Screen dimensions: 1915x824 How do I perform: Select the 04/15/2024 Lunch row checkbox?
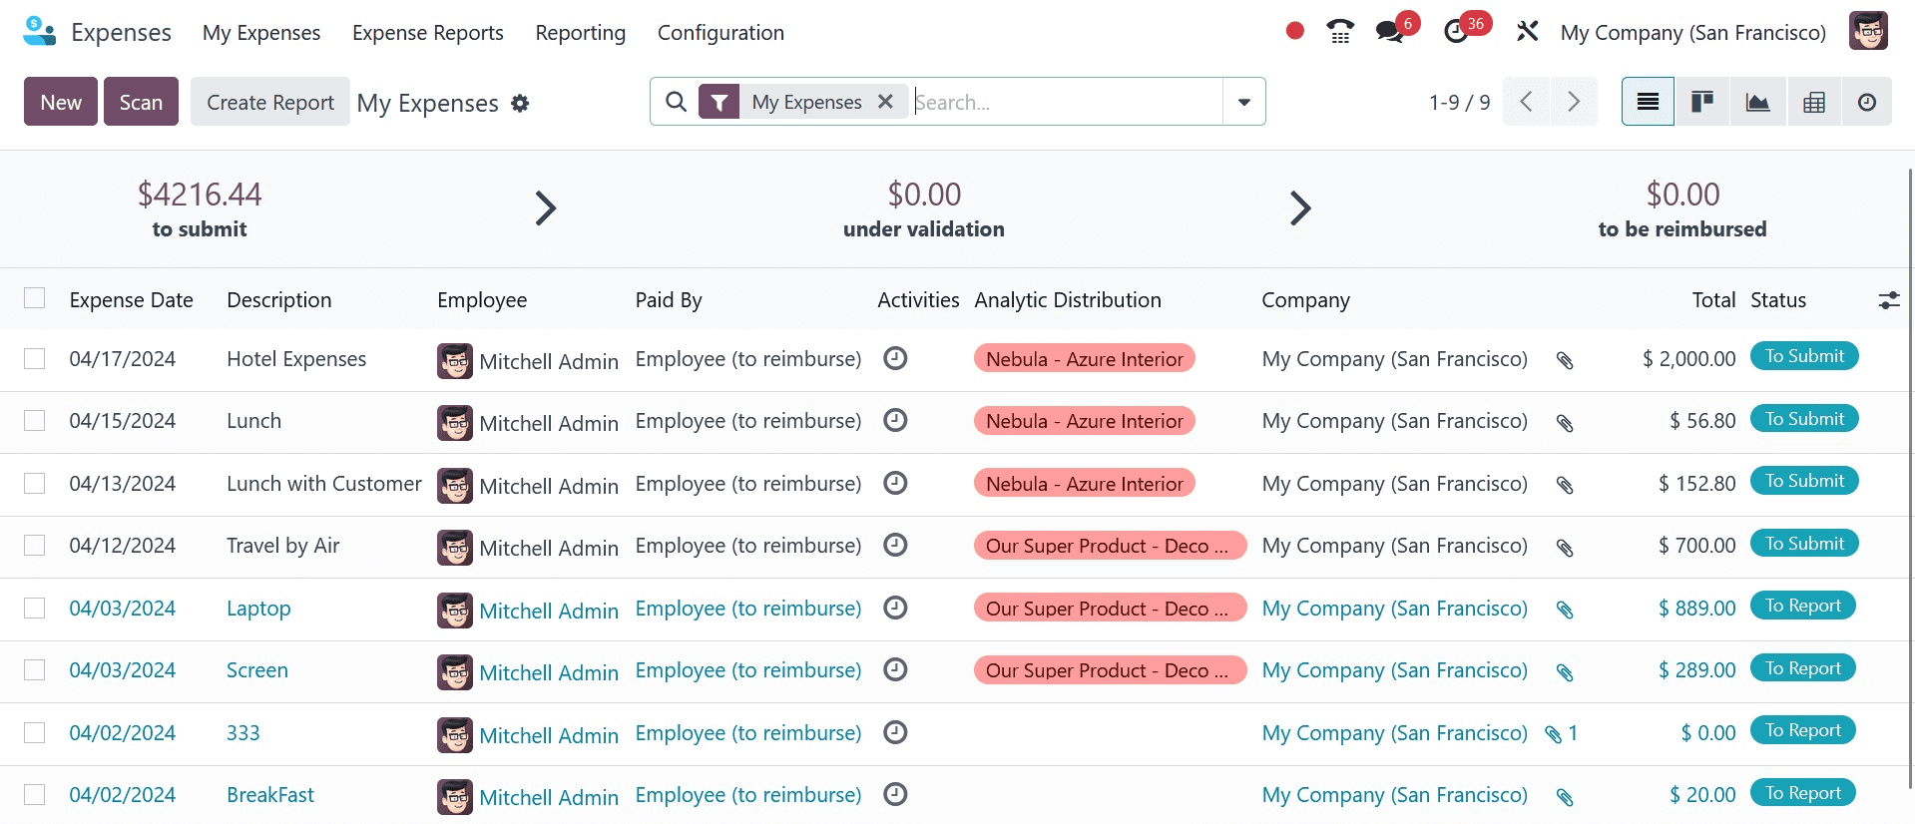tap(35, 420)
